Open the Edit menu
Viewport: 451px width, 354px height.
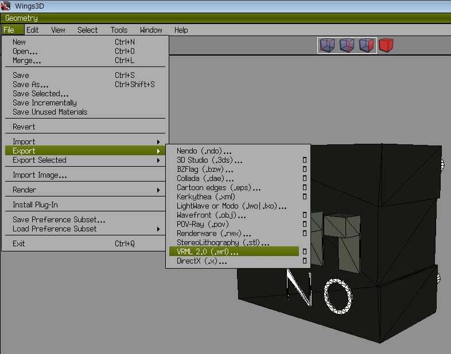coord(32,30)
